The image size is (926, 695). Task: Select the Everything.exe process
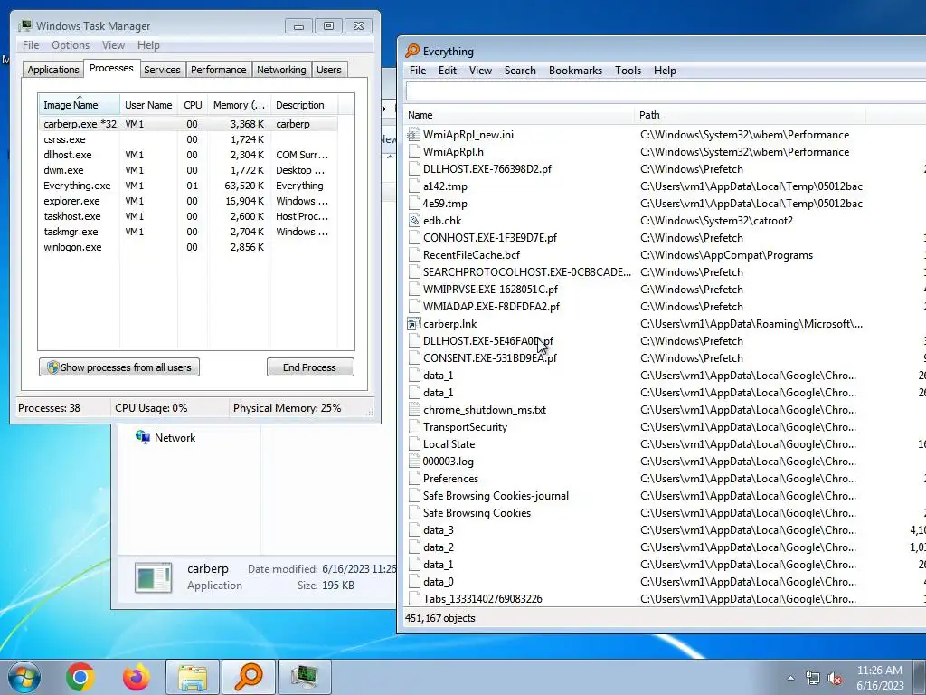[x=188, y=186]
